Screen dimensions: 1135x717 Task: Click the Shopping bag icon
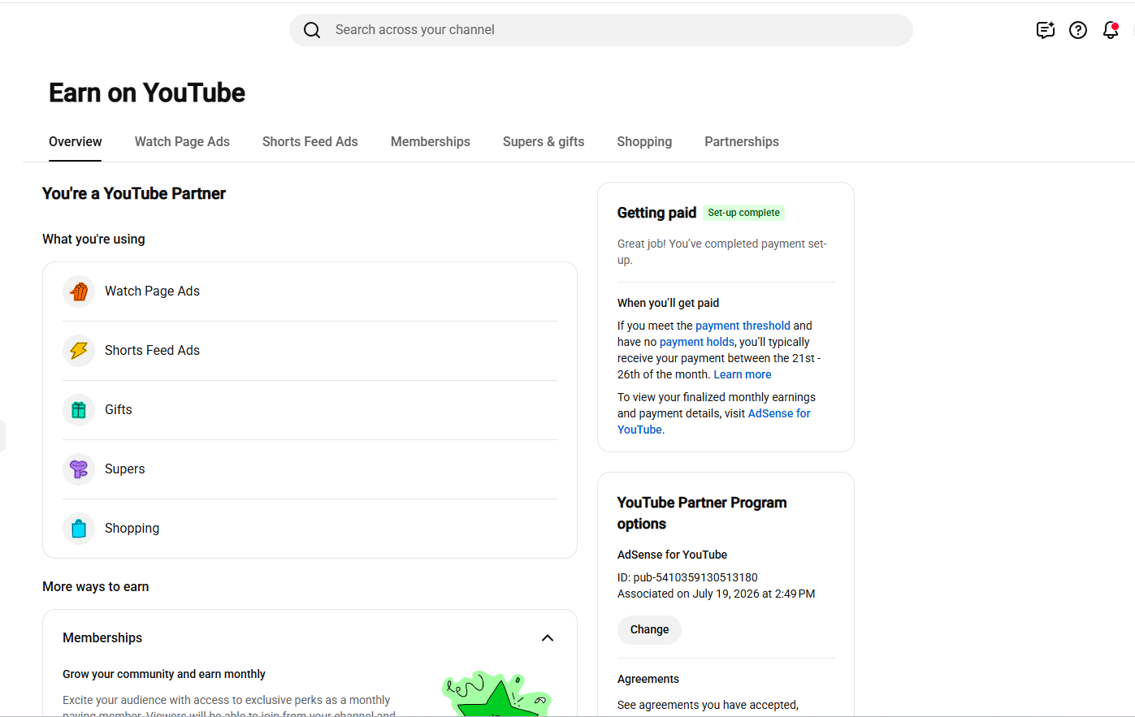tap(79, 529)
